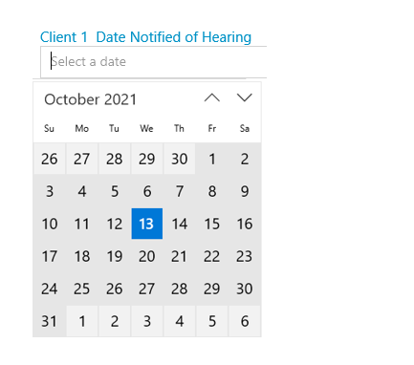
Task: Go to previous month with up chevron
Action: (212, 97)
